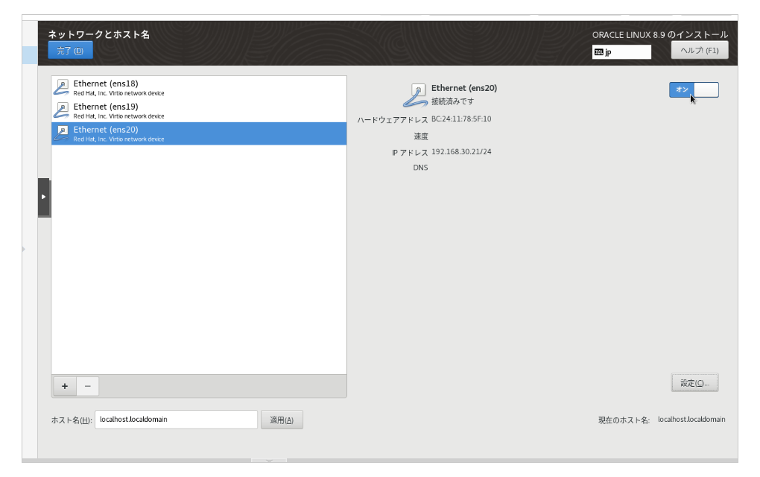This screenshot has width=760, height=477.
Task: Open the 設定(O)... configure button
Action: 694,383
